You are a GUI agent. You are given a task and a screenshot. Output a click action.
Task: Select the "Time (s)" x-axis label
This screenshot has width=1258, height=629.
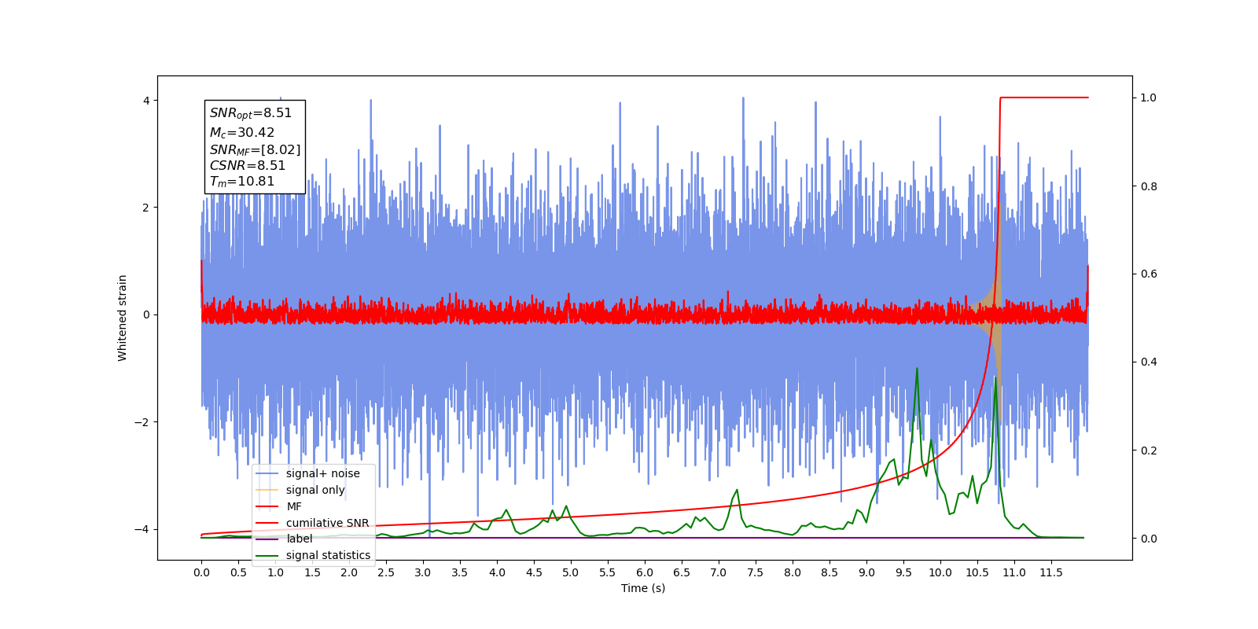(x=643, y=588)
